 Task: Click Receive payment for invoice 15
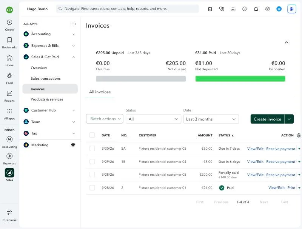coord(280,161)
